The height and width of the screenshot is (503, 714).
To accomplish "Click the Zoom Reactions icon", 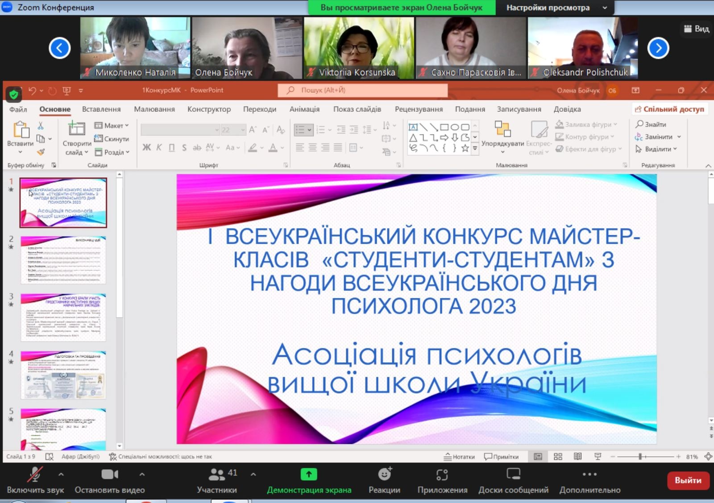I will [384, 475].
